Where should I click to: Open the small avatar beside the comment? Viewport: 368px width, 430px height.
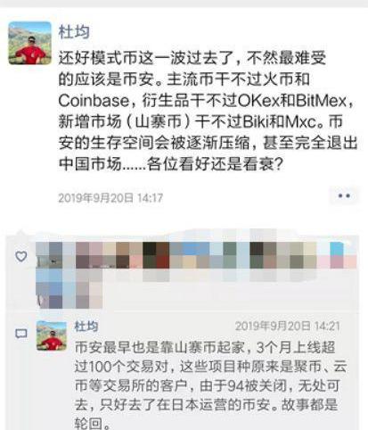(52, 335)
